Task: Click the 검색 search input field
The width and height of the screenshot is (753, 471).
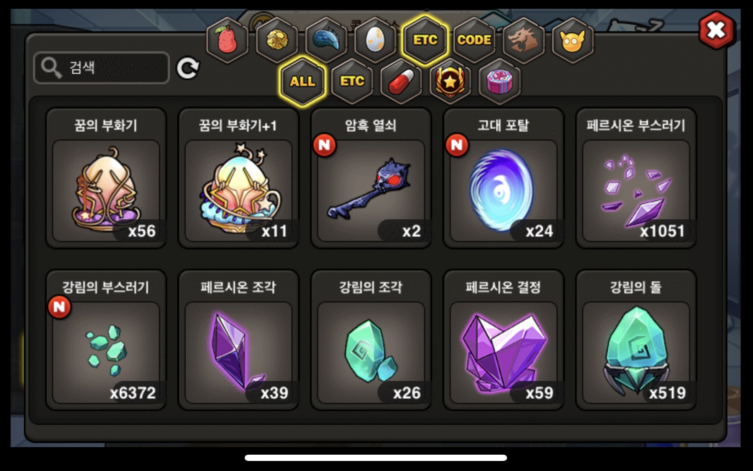Action: click(102, 67)
